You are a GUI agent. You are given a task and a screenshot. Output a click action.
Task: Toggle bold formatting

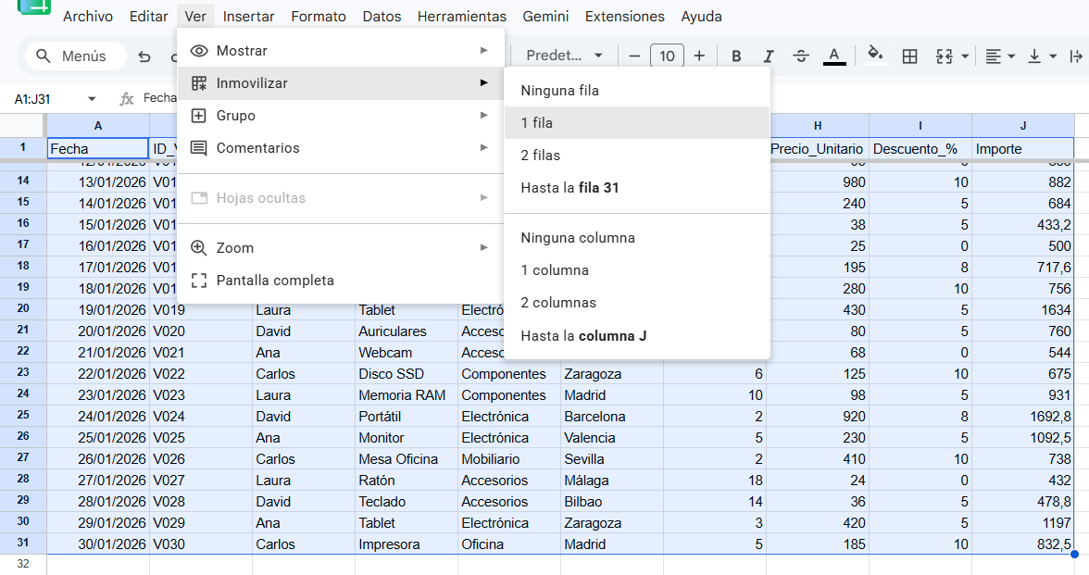pos(736,56)
